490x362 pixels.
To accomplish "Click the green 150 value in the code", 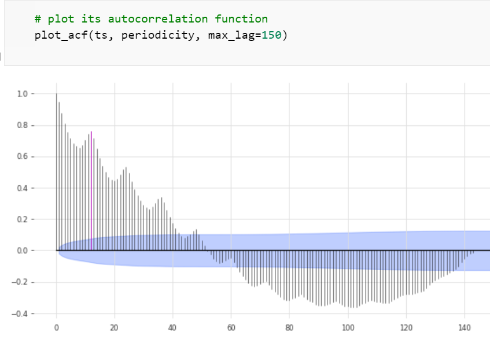I will pos(271,35).
